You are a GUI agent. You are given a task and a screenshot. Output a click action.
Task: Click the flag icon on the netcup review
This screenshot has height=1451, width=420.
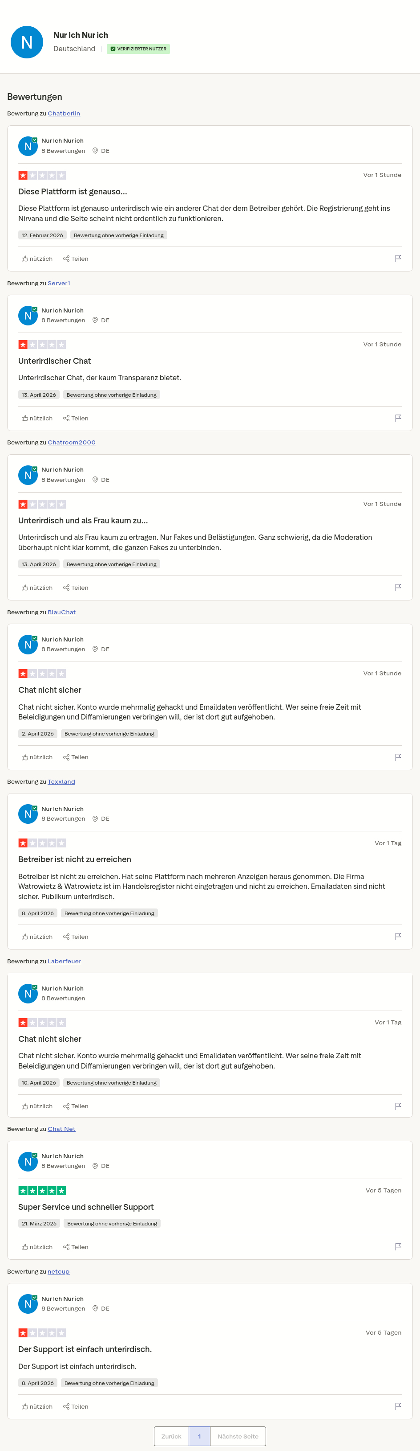pyautogui.click(x=398, y=1406)
